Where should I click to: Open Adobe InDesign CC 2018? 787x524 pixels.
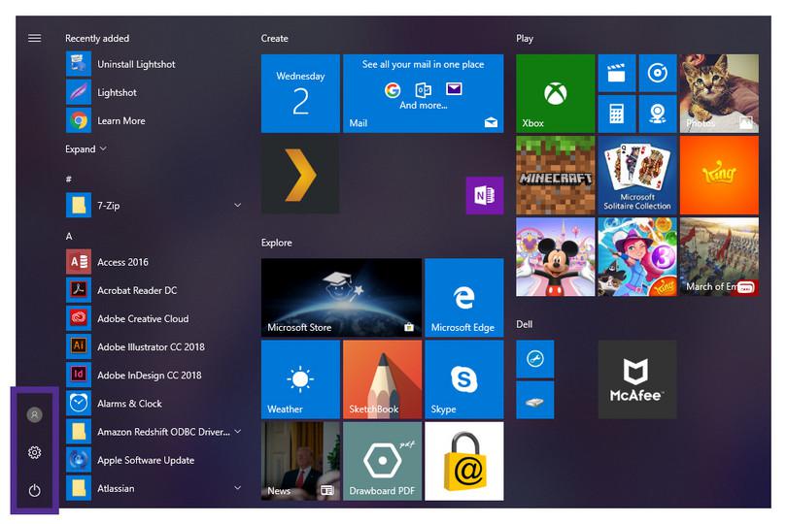[155, 375]
